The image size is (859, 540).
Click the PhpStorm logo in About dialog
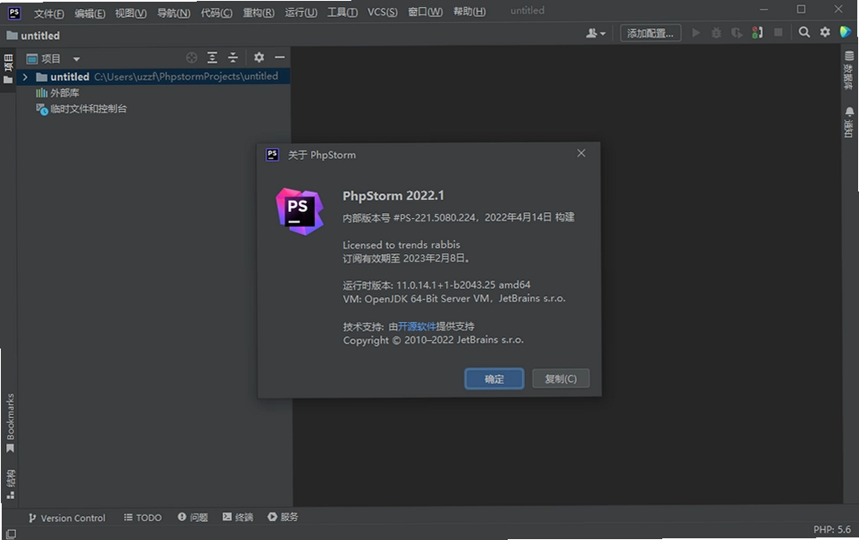(299, 211)
